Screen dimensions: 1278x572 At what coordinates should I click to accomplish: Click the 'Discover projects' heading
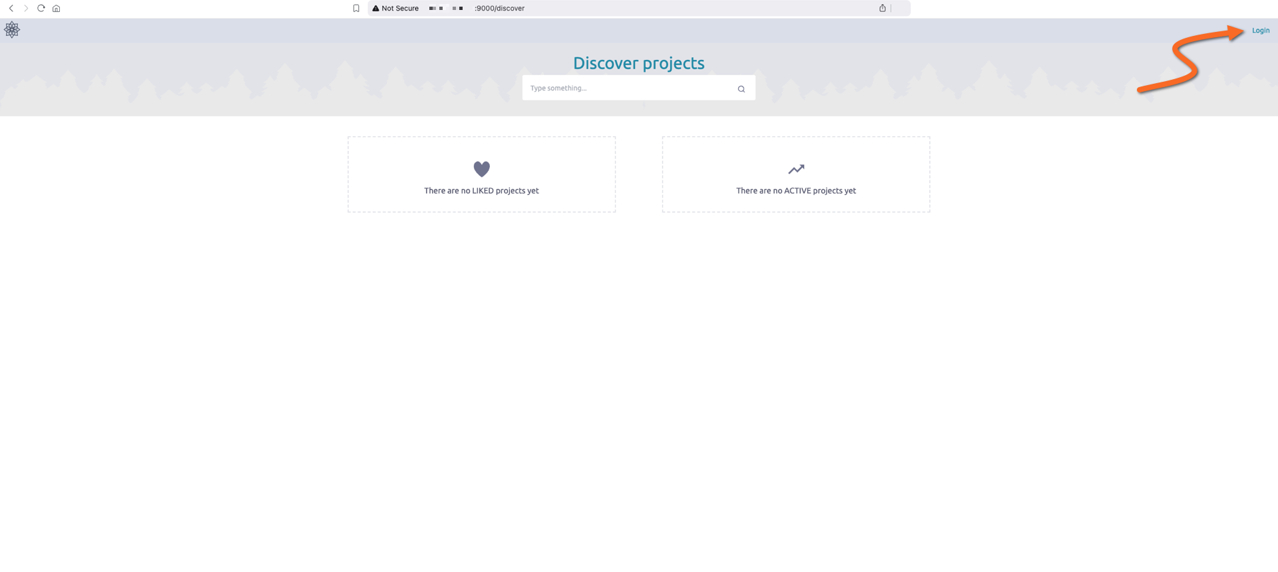638,63
